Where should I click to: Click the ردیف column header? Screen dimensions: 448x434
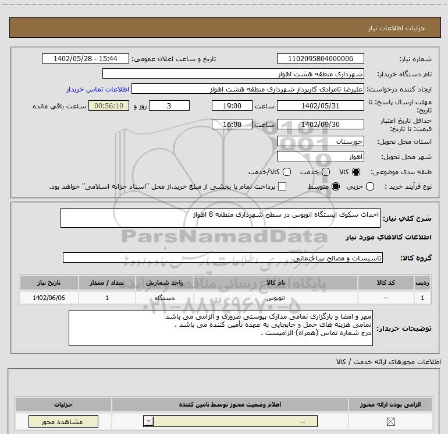point(422,283)
